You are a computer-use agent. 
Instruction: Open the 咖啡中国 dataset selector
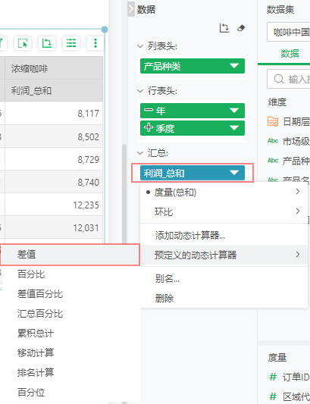(x=288, y=32)
